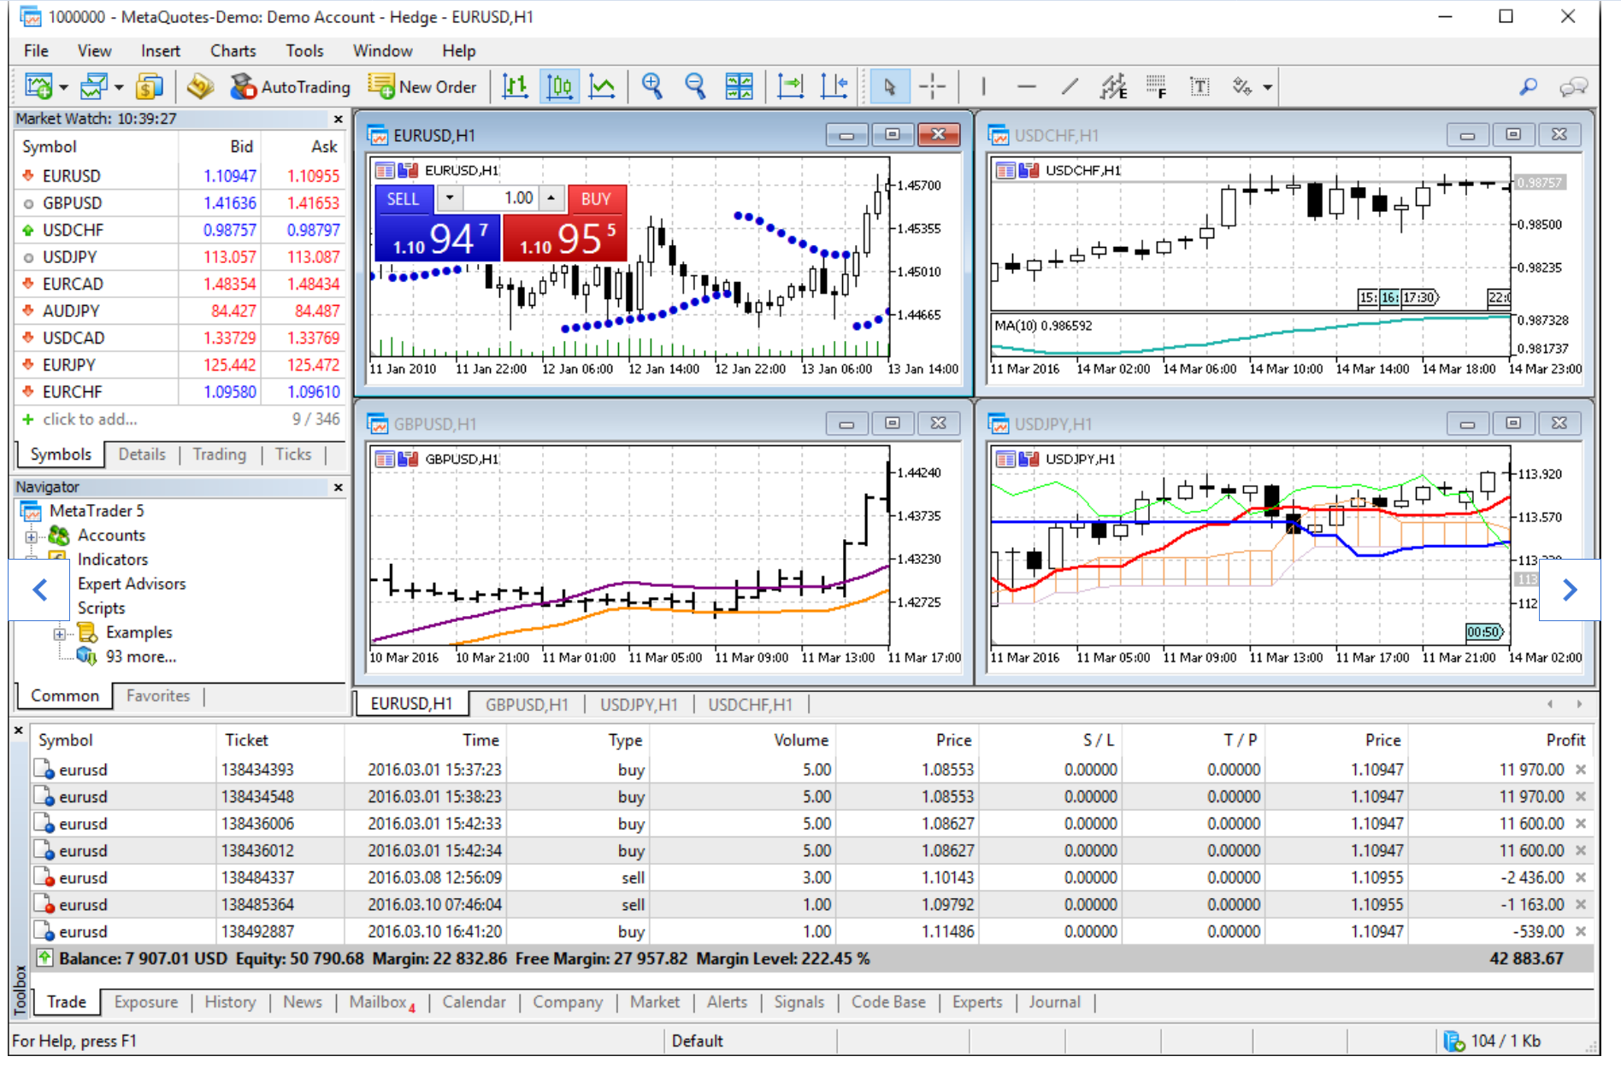Open the File menu
Screen dimensions: 1621x1068
[36, 51]
